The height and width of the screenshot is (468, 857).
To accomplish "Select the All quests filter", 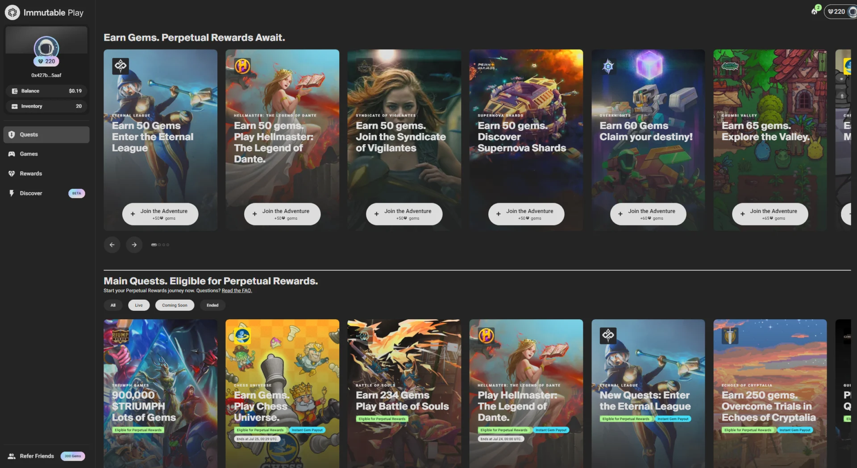I will (x=113, y=305).
